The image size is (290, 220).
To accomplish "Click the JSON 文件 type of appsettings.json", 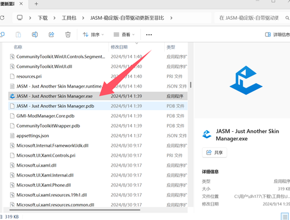I will click(x=176, y=136).
